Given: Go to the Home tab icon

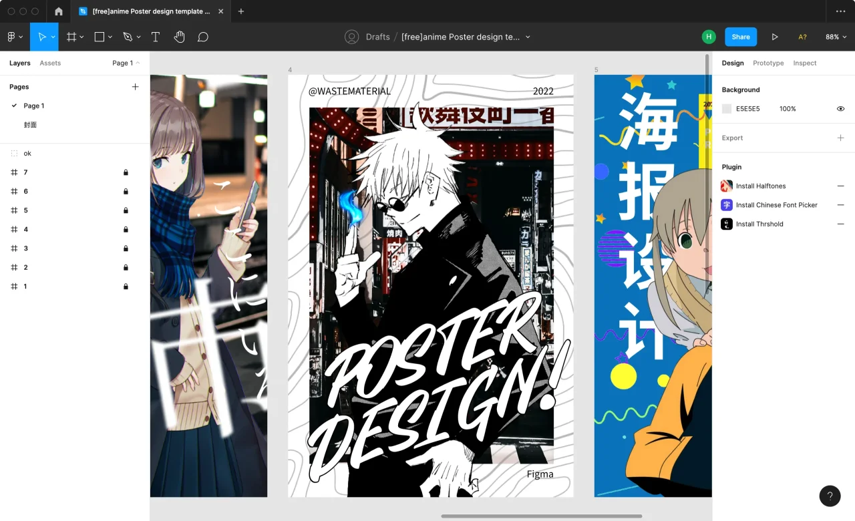Looking at the screenshot, I should (59, 11).
